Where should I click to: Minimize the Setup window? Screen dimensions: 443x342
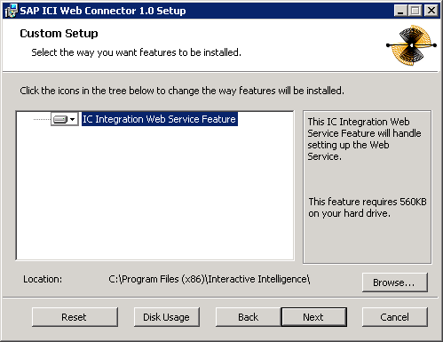point(400,11)
